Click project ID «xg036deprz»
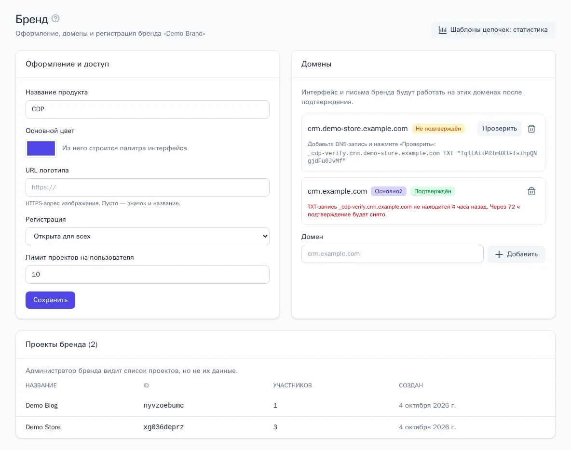 coord(163,427)
